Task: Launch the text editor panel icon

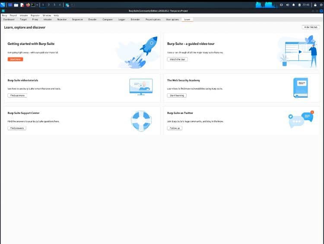Action: 22,5
